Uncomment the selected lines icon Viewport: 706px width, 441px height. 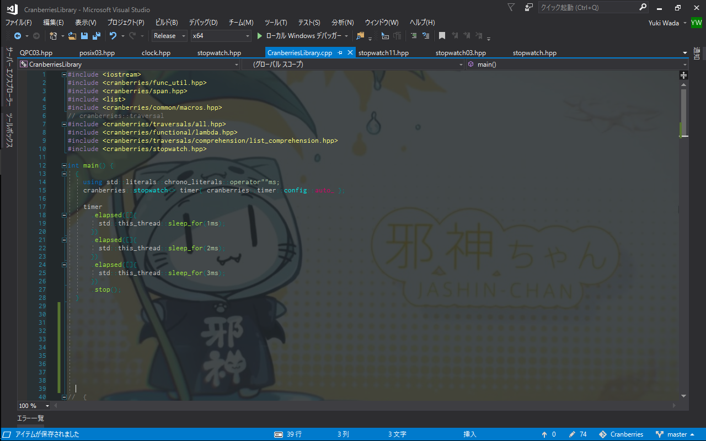coord(425,36)
